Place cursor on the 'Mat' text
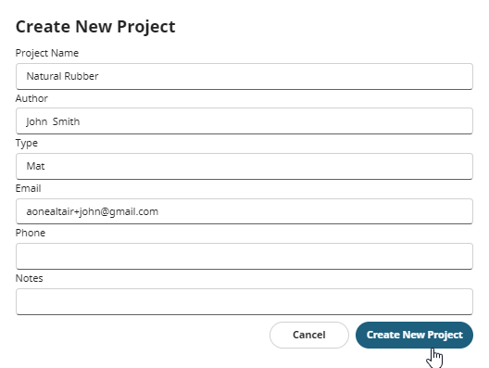The width and height of the screenshot is (489, 368). pyautogui.click(x=35, y=166)
